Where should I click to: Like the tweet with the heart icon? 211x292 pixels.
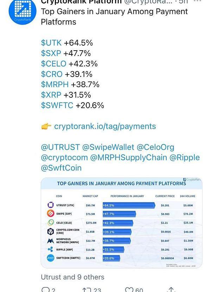click(129, 289)
